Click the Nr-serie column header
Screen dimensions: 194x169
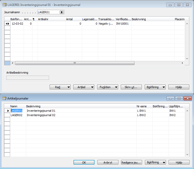click(x=144, y=106)
